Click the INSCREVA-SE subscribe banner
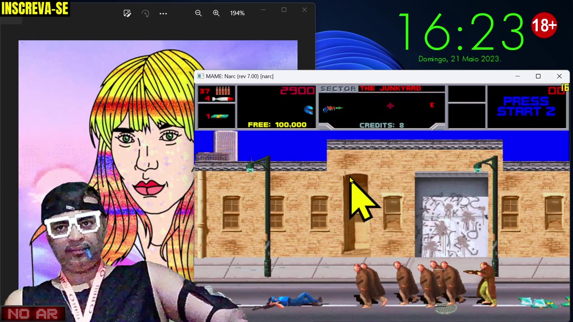 [35, 8]
